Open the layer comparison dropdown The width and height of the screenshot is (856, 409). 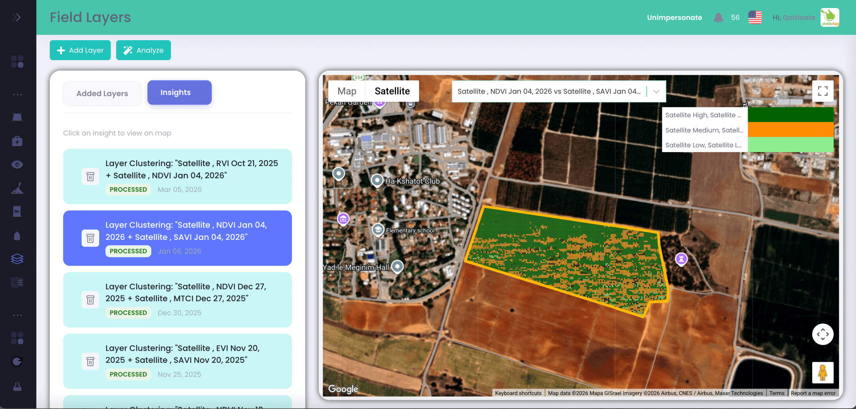(559, 91)
